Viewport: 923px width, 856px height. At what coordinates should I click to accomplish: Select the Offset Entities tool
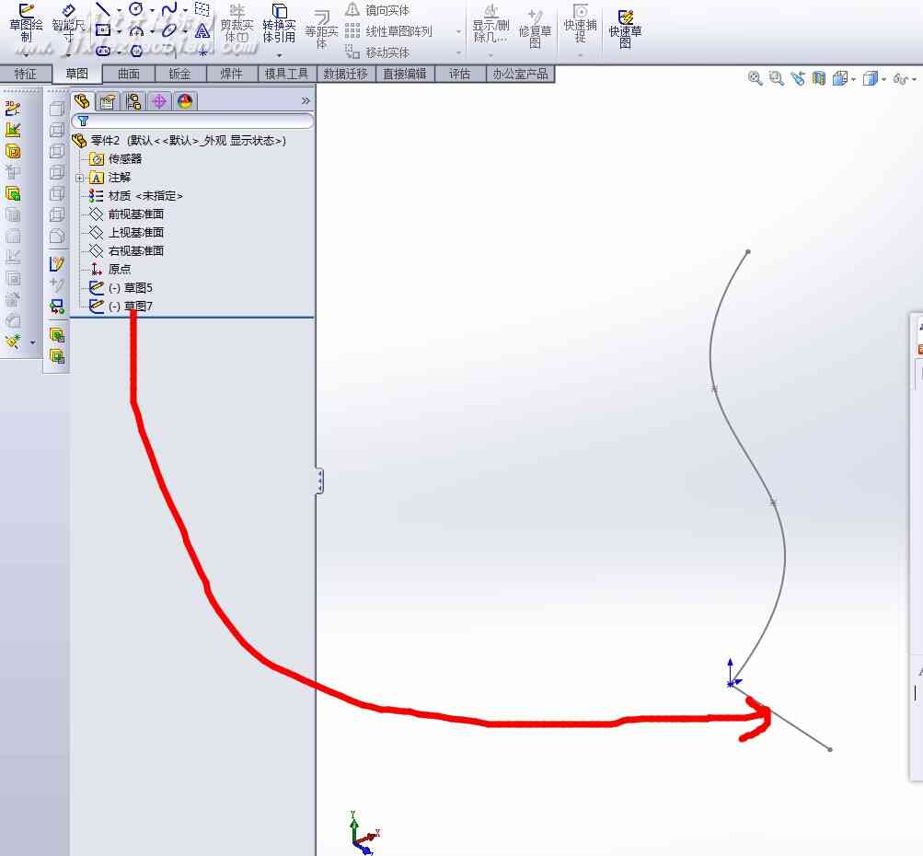[x=321, y=29]
